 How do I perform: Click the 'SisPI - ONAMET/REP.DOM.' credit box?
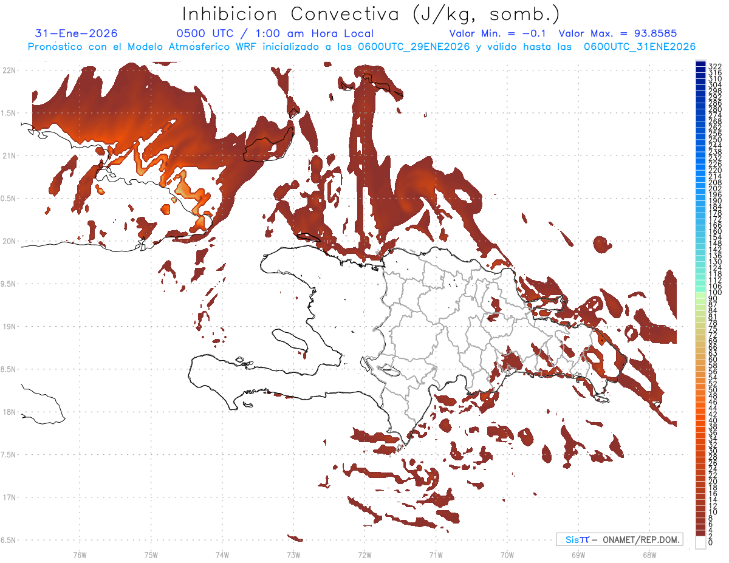(620, 539)
